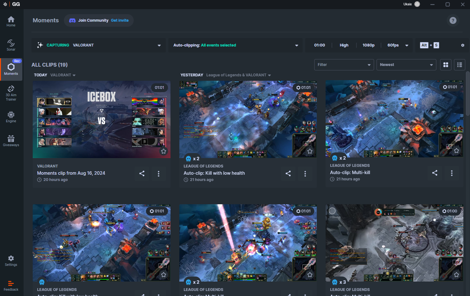This screenshot has width=470, height=296.
Task: Click the Alt + S hotkey shortcut
Action: (430, 45)
